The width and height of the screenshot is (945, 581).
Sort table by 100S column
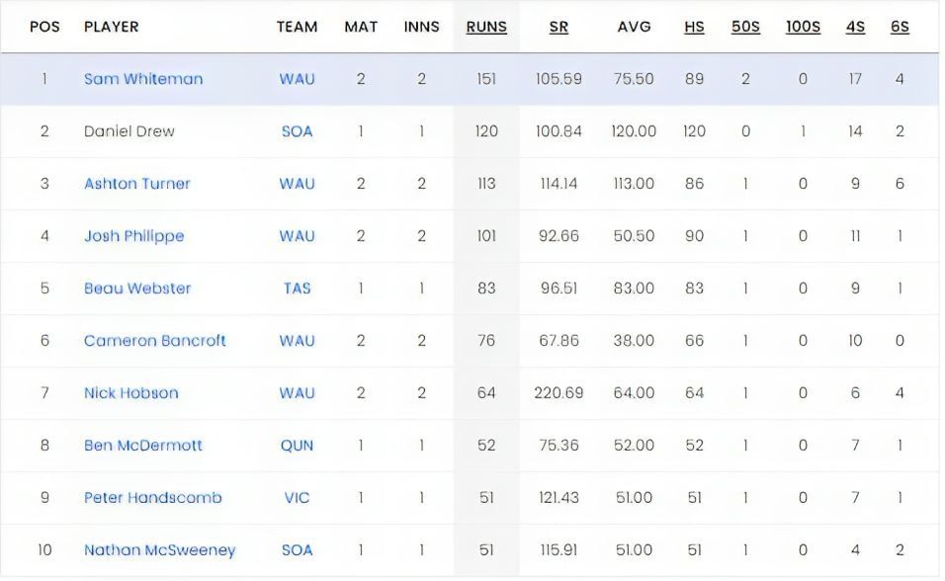(803, 27)
